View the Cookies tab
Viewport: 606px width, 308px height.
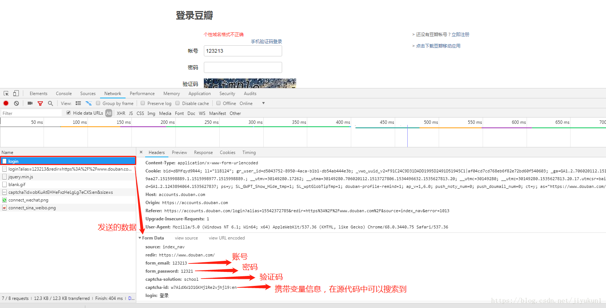pos(227,153)
